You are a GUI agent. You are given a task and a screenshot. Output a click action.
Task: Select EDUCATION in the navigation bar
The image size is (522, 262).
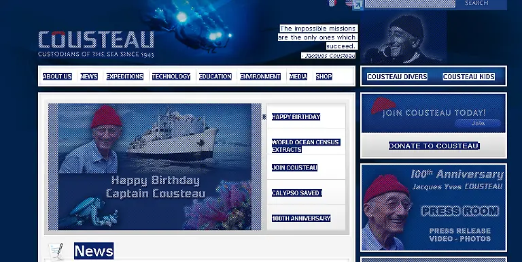[215, 76]
